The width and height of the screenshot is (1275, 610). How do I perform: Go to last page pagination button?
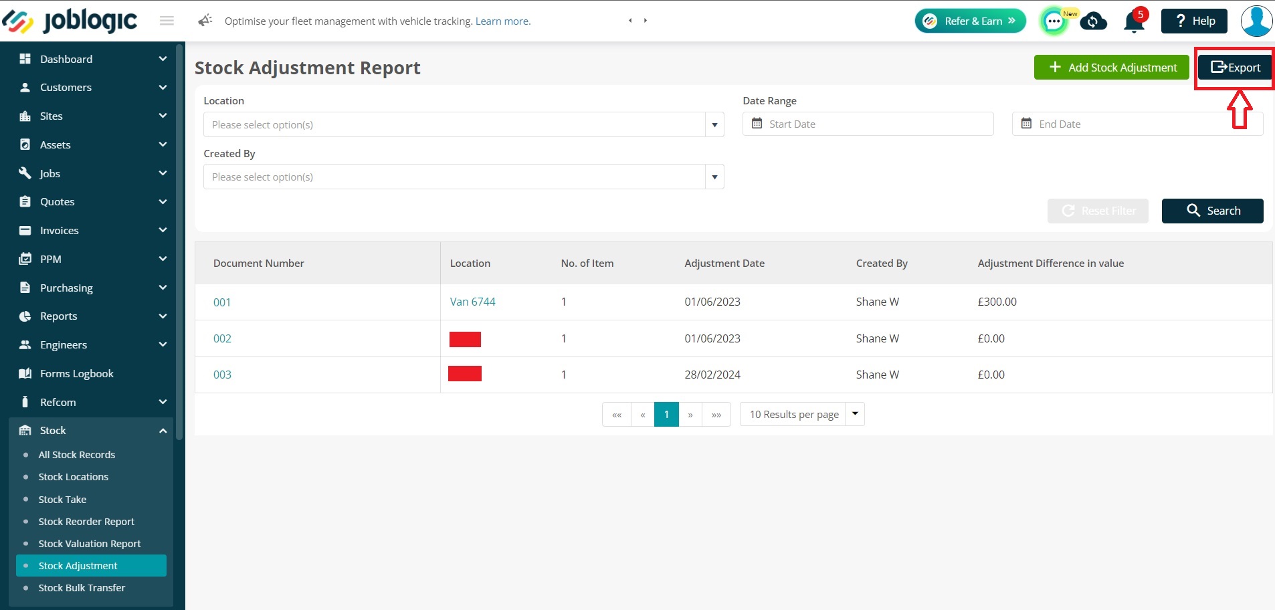tap(716, 414)
